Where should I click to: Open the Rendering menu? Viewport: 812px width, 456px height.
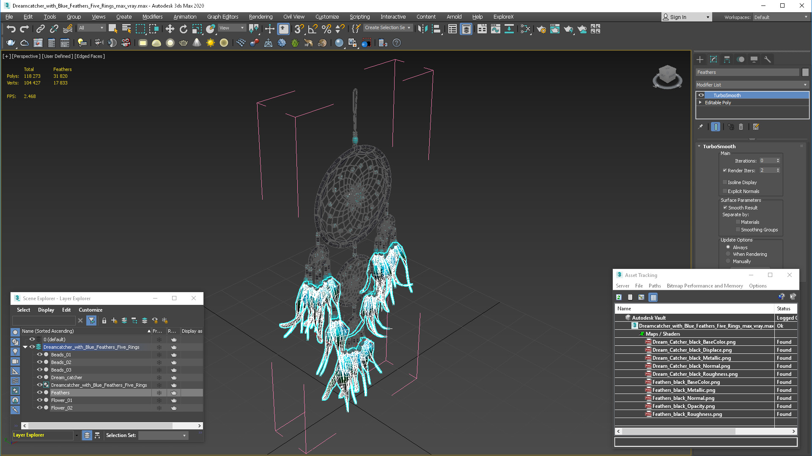261,17
